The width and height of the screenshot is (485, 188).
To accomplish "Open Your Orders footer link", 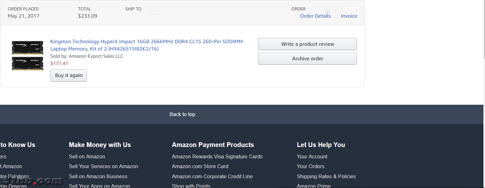I will click(310, 166).
